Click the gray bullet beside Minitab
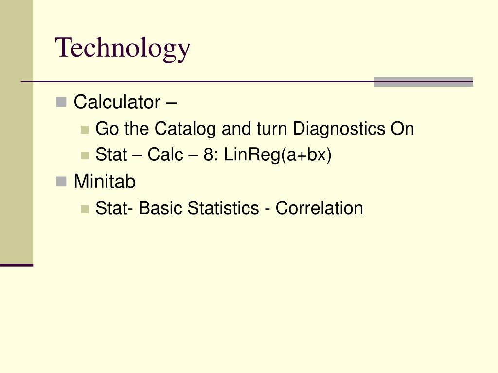 [61, 182]
